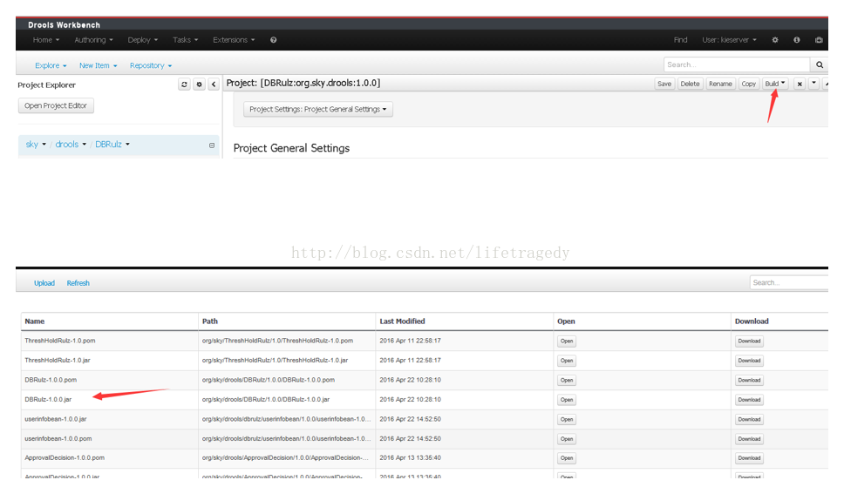Viewport: 844px width, 487px height.
Task: Open the Repository dropdown menu
Action: coord(151,65)
